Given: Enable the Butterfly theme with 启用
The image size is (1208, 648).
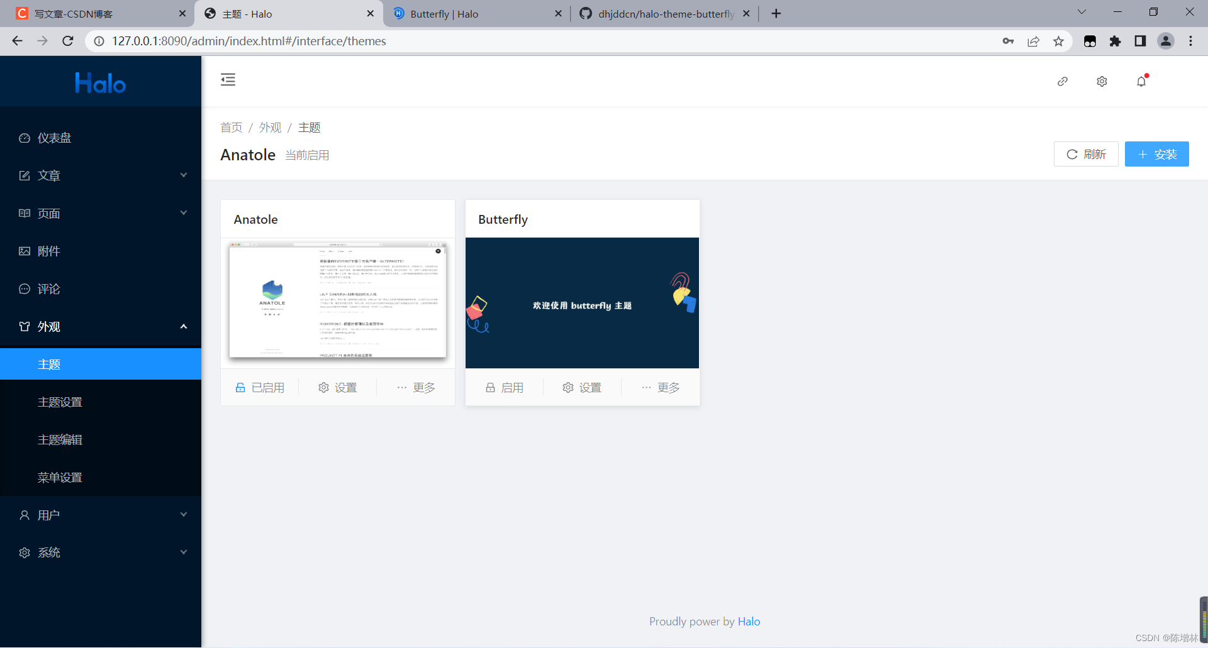Looking at the screenshot, I should 505,388.
